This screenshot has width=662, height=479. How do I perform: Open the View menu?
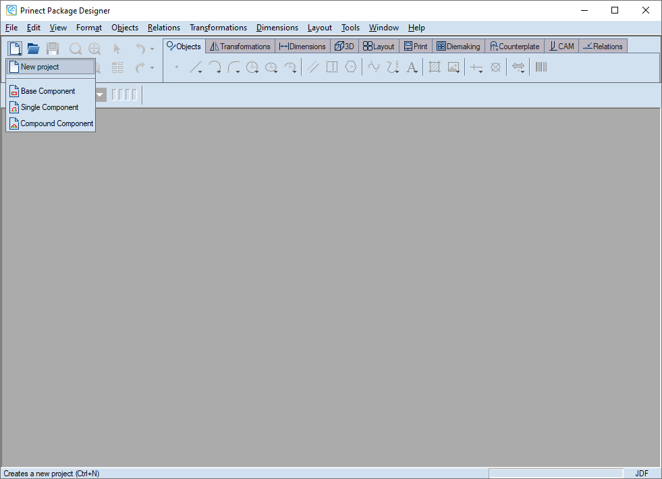[58, 28]
